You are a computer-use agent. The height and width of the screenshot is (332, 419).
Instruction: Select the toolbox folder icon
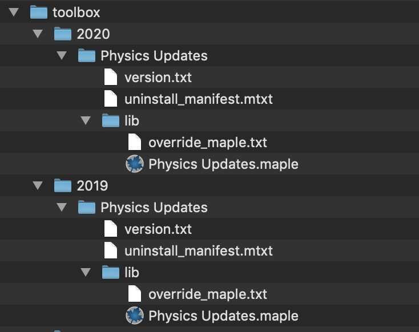point(39,12)
